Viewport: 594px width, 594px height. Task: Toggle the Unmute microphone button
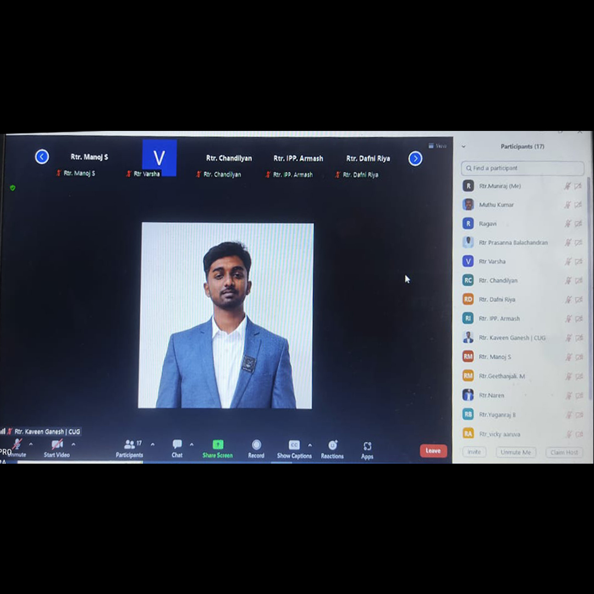tap(17, 444)
